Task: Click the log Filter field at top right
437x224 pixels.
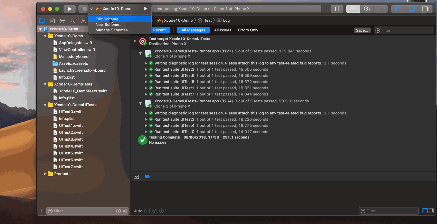Action: coord(404,30)
